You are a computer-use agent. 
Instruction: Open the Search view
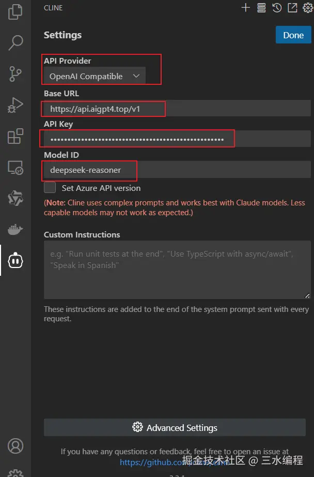point(15,43)
